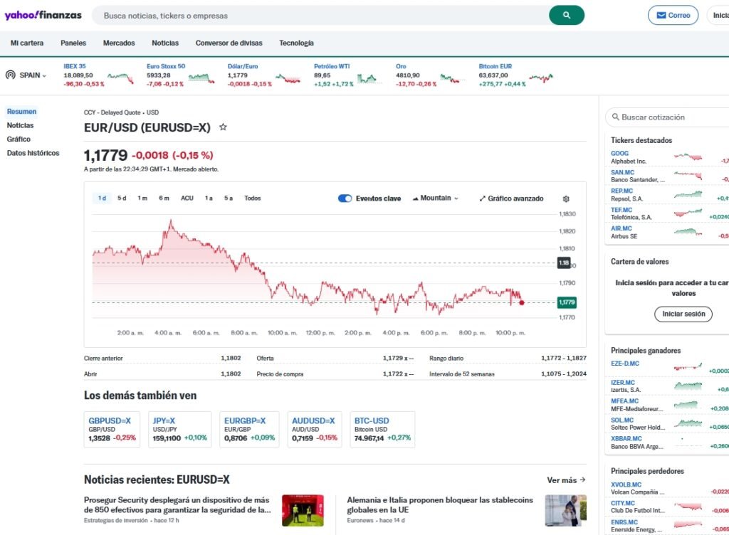Click the Euro Stoxx 50 sparkline chart
The image size is (729, 535).
pyautogui.click(x=201, y=78)
